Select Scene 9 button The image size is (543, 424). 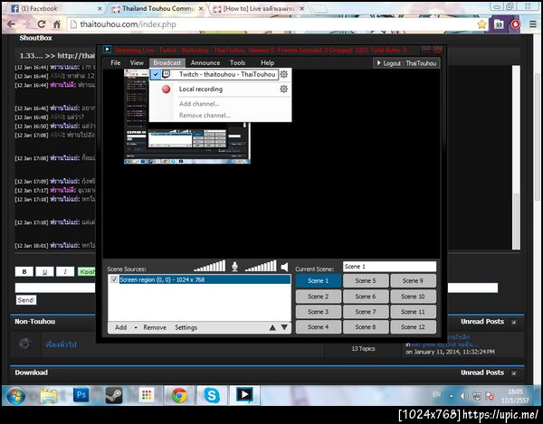coord(413,281)
